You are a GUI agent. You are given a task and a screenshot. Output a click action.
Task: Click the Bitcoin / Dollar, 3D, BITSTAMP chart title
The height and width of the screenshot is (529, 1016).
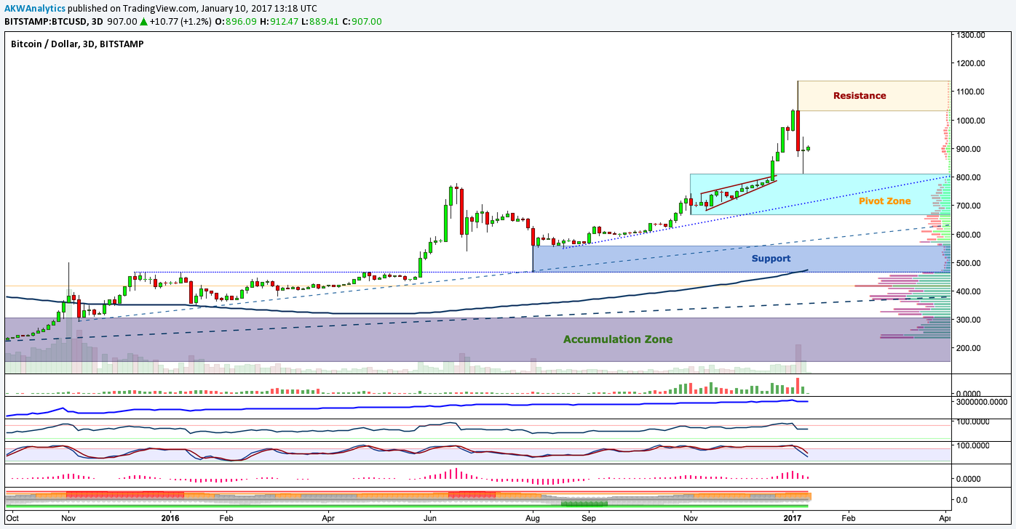[77, 44]
